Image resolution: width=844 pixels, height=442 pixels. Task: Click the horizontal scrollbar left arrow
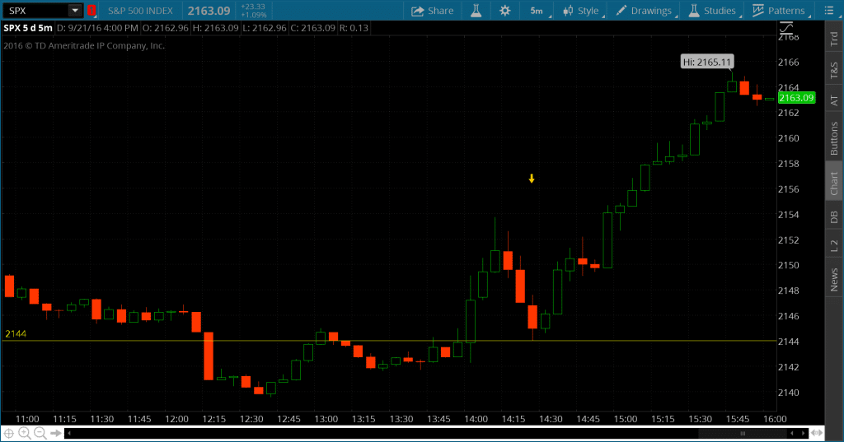point(69,433)
